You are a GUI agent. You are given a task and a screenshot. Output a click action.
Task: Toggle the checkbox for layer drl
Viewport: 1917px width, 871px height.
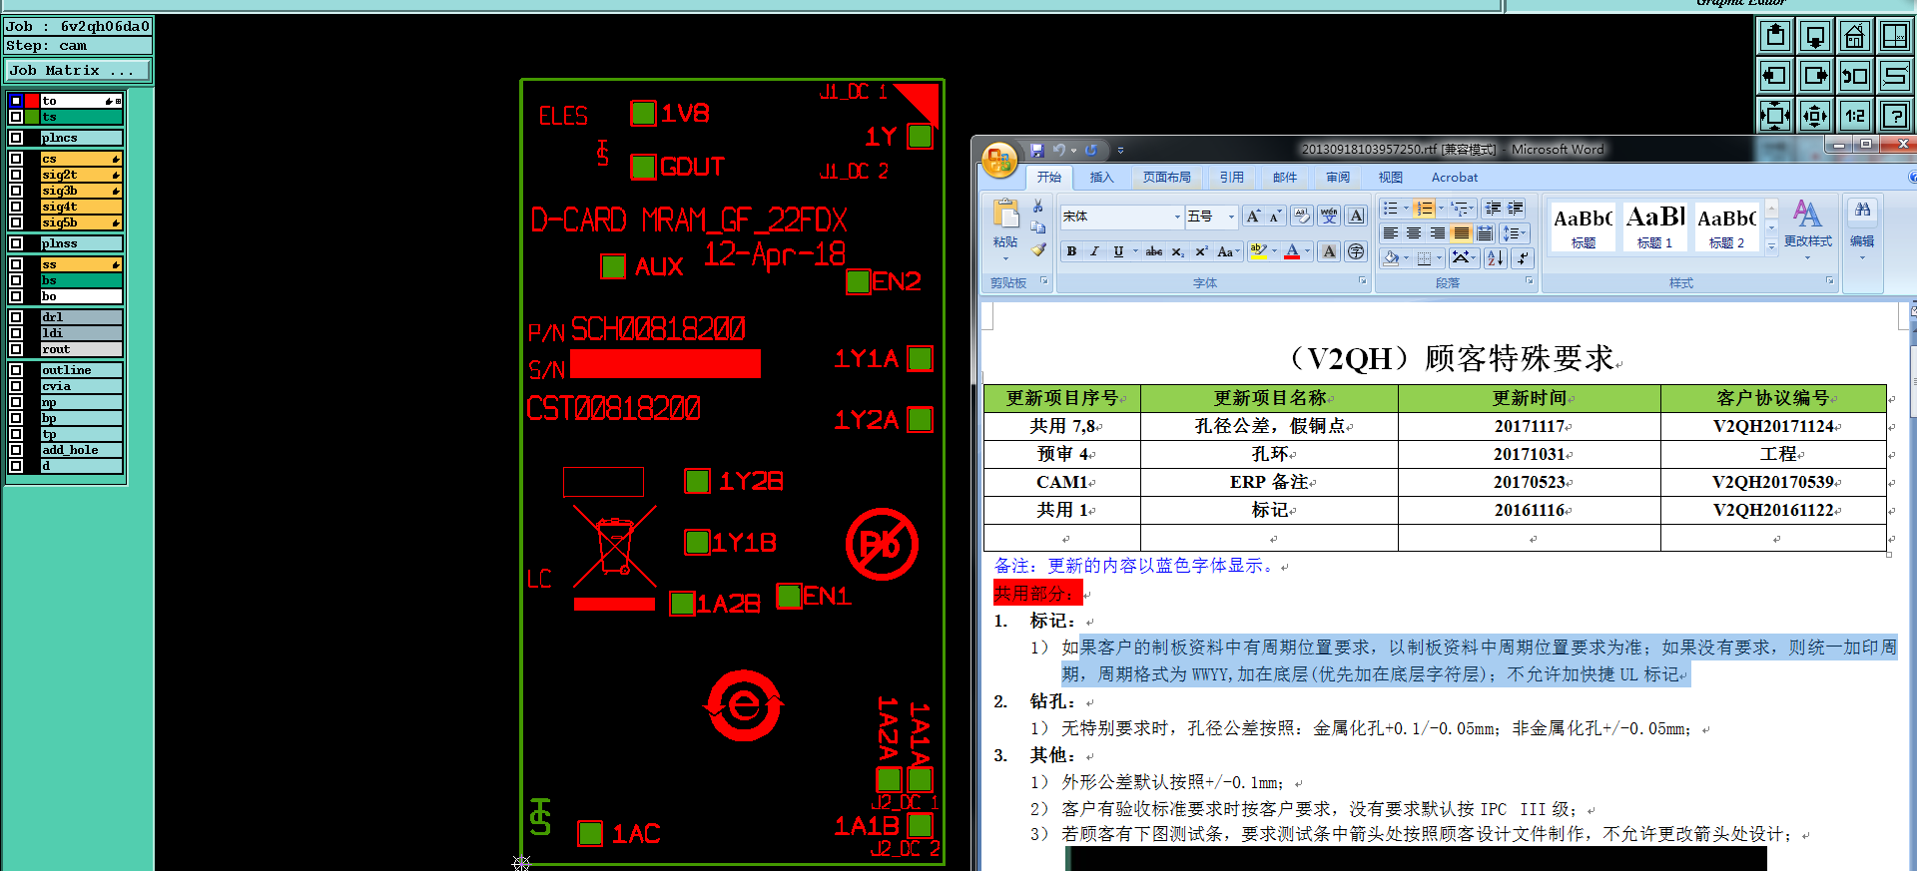[16, 317]
